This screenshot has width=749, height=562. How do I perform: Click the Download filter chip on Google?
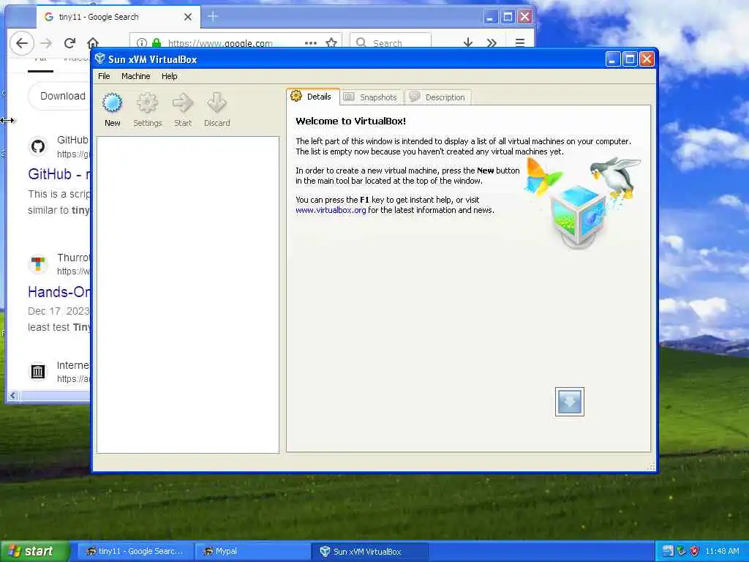(x=59, y=96)
